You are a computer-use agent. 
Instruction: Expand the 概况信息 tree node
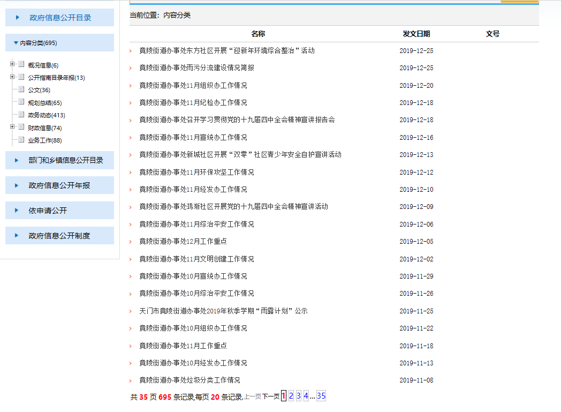[12, 65]
